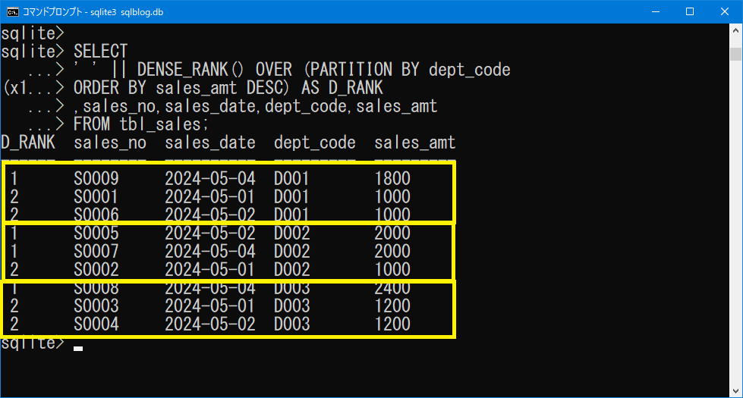Click the command prompt icon in title bar
Screen dimensions: 743x398
(12, 12)
